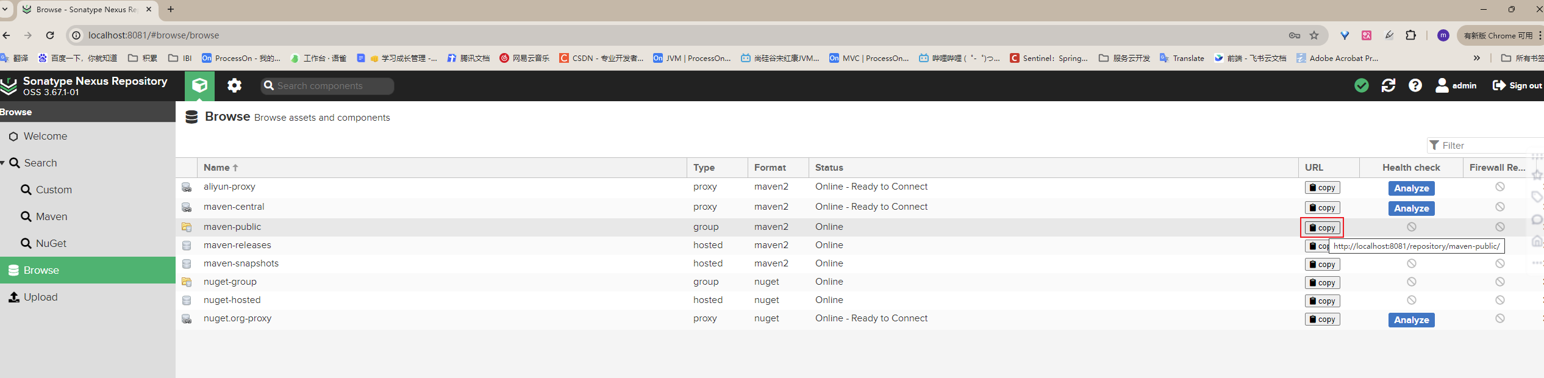The image size is (1544, 378).
Task: Copy URL of nuget-group repository
Action: (1322, 282)
